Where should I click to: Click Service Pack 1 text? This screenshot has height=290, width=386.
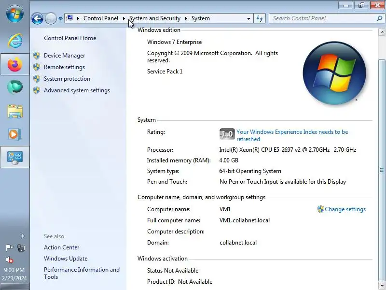tap(165, 72)
